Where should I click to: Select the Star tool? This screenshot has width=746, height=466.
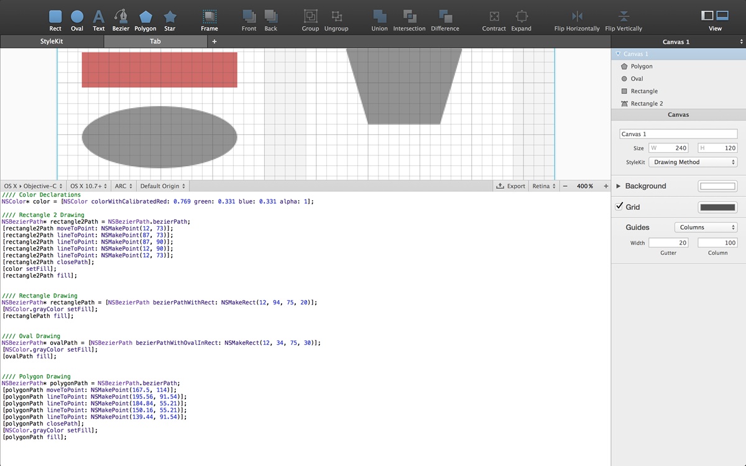(170, 21)
